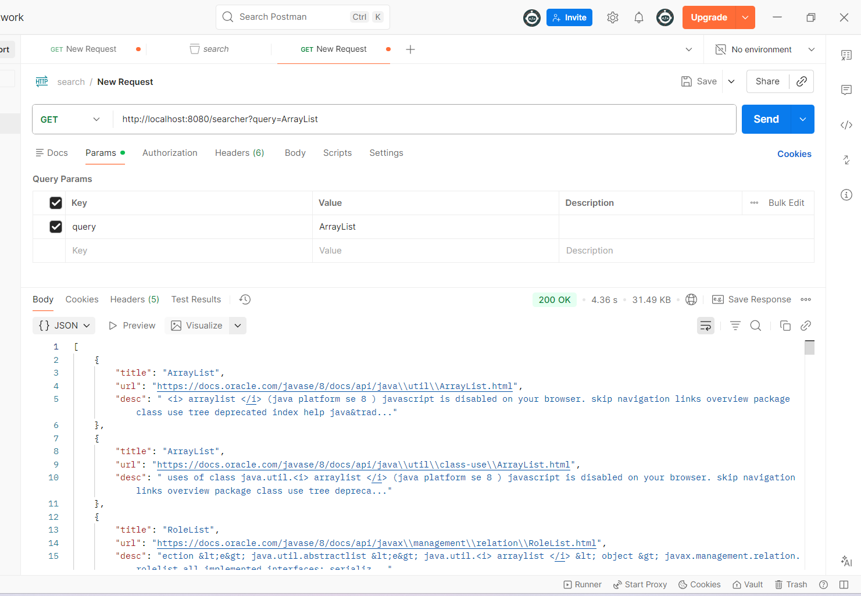Image resolution: width=861 pixels, height=596 pixels.
Task: Expand No environment selector
Action: point(765,49)
